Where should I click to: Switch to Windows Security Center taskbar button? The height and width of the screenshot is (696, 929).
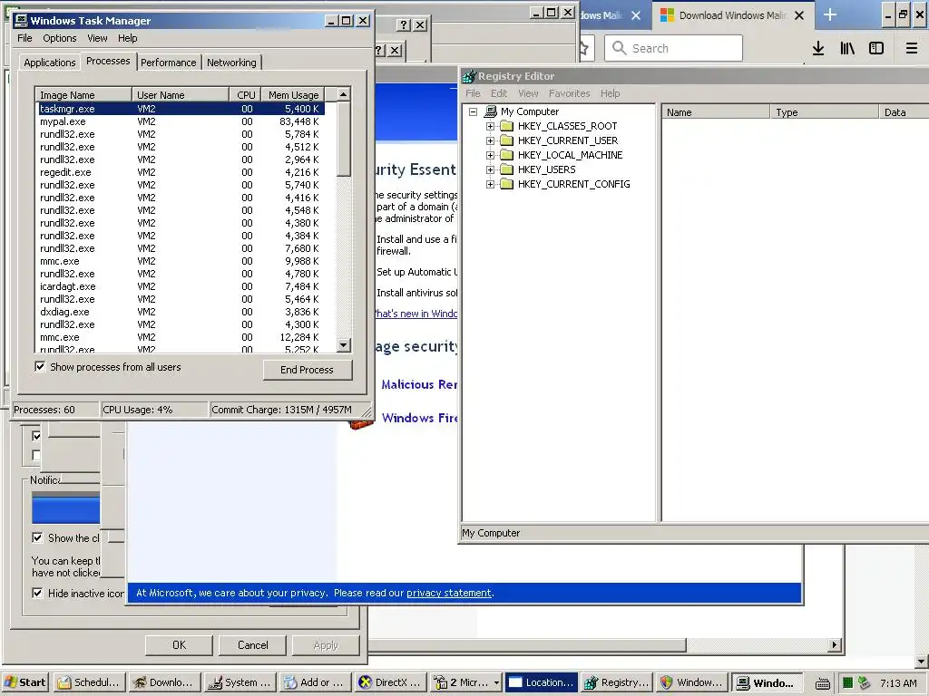pos(692,682)
